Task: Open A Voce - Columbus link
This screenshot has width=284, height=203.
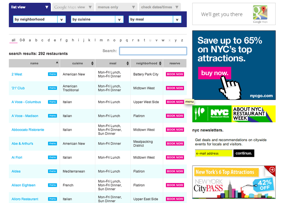Action: 26,102
